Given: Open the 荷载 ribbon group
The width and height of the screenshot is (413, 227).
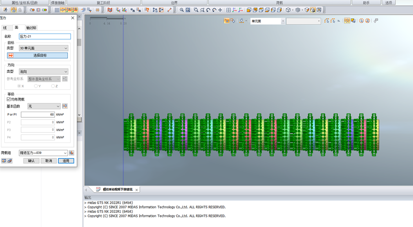Looking at the screenshot, I should [x=280, y=3].
